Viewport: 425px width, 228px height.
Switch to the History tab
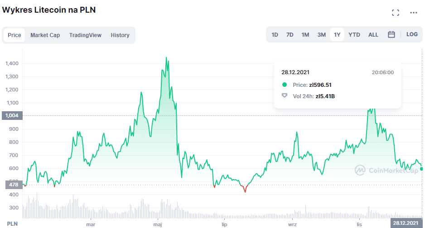tap(120, 35)
